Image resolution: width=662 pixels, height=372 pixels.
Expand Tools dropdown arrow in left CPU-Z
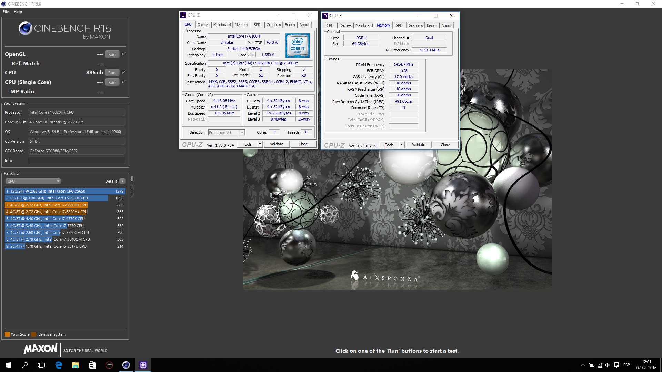[x=260, y=144]
